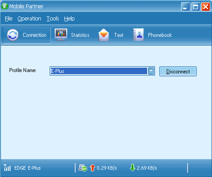Open the File menu
The width and height of the screenshot is (212, 177).
pos(9,19)
